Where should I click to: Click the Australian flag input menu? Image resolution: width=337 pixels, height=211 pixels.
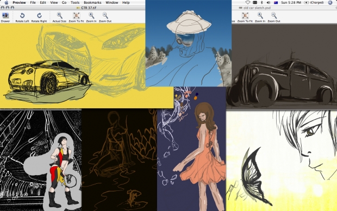coord(276,3)
